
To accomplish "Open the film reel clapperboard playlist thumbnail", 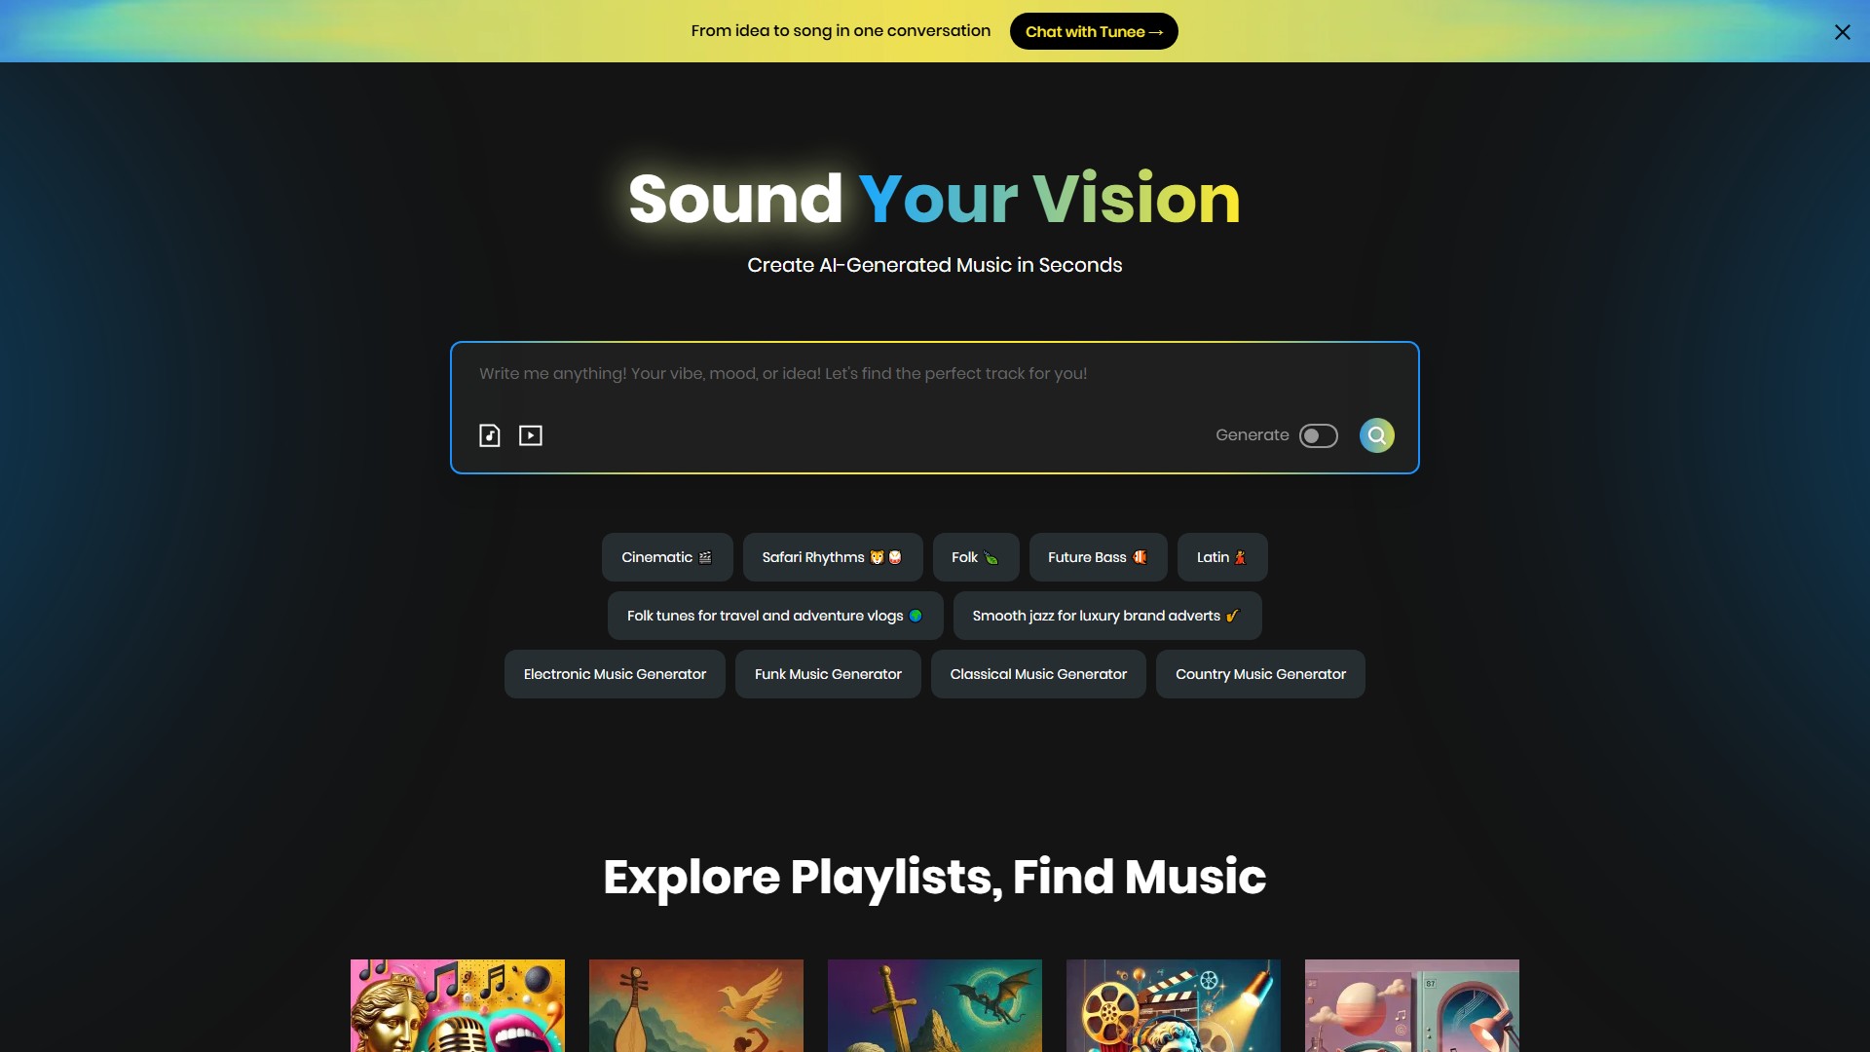I will tap(1174, 1005).
